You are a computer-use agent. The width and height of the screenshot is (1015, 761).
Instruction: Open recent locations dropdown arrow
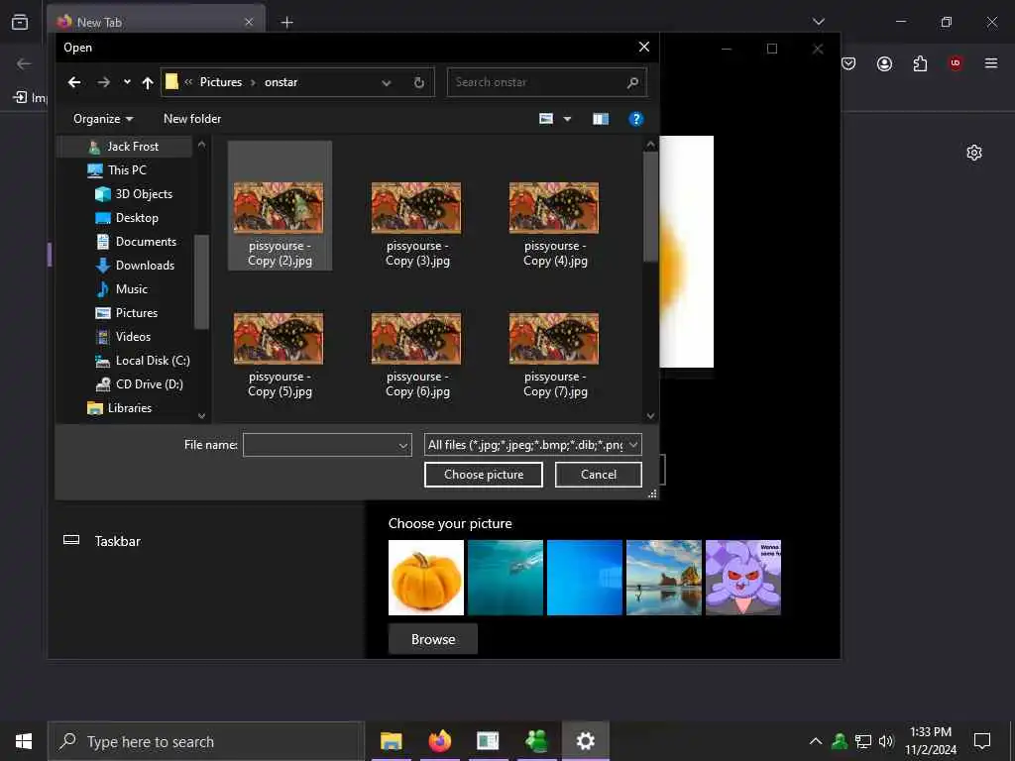point(127,82)
